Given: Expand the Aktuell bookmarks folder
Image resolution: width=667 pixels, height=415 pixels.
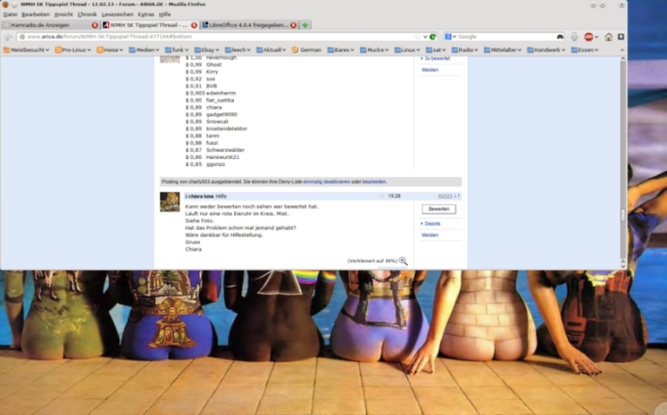Looking at the screenshot, I should (271, 50).
